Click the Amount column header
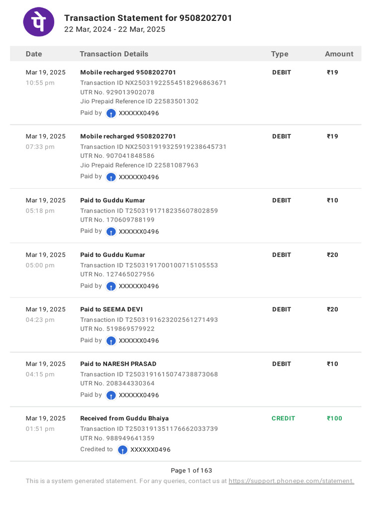This screenshot has width=382, height=510. [x=339, y=54]
